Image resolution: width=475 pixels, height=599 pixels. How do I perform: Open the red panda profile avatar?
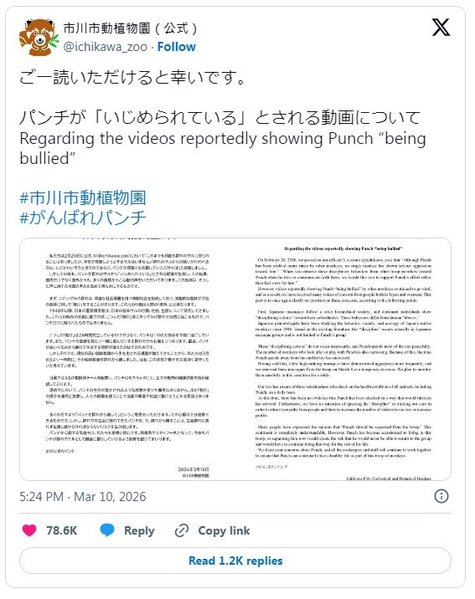[x=39, y=38]
